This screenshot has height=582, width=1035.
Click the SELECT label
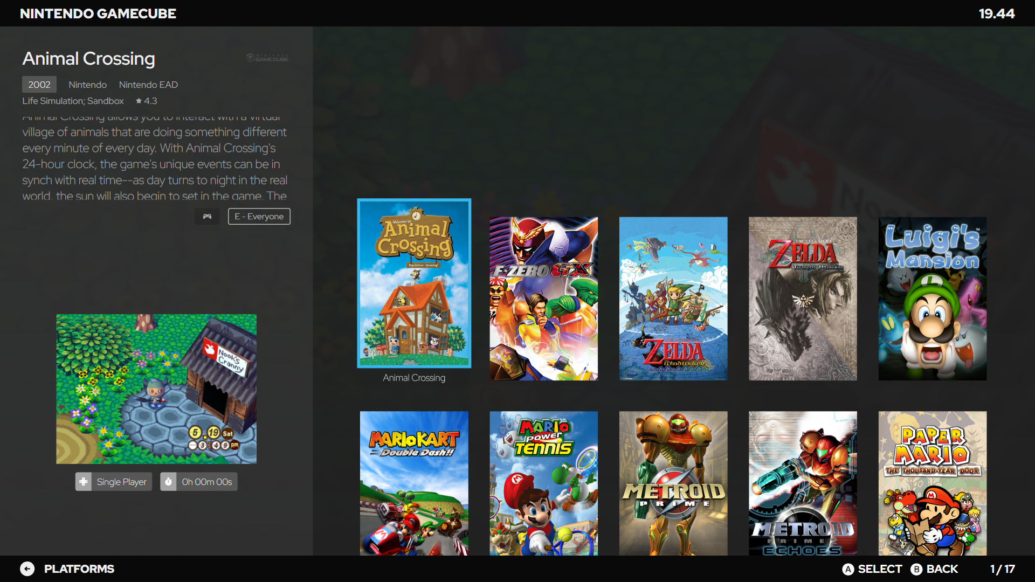point(880,569)
